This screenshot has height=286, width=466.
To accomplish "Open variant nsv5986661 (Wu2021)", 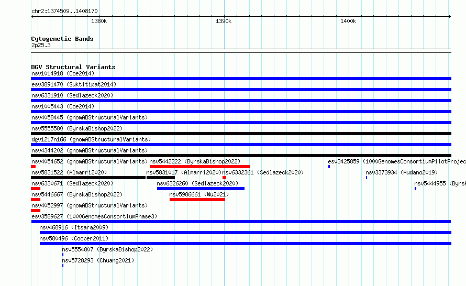I will [199, 194].
